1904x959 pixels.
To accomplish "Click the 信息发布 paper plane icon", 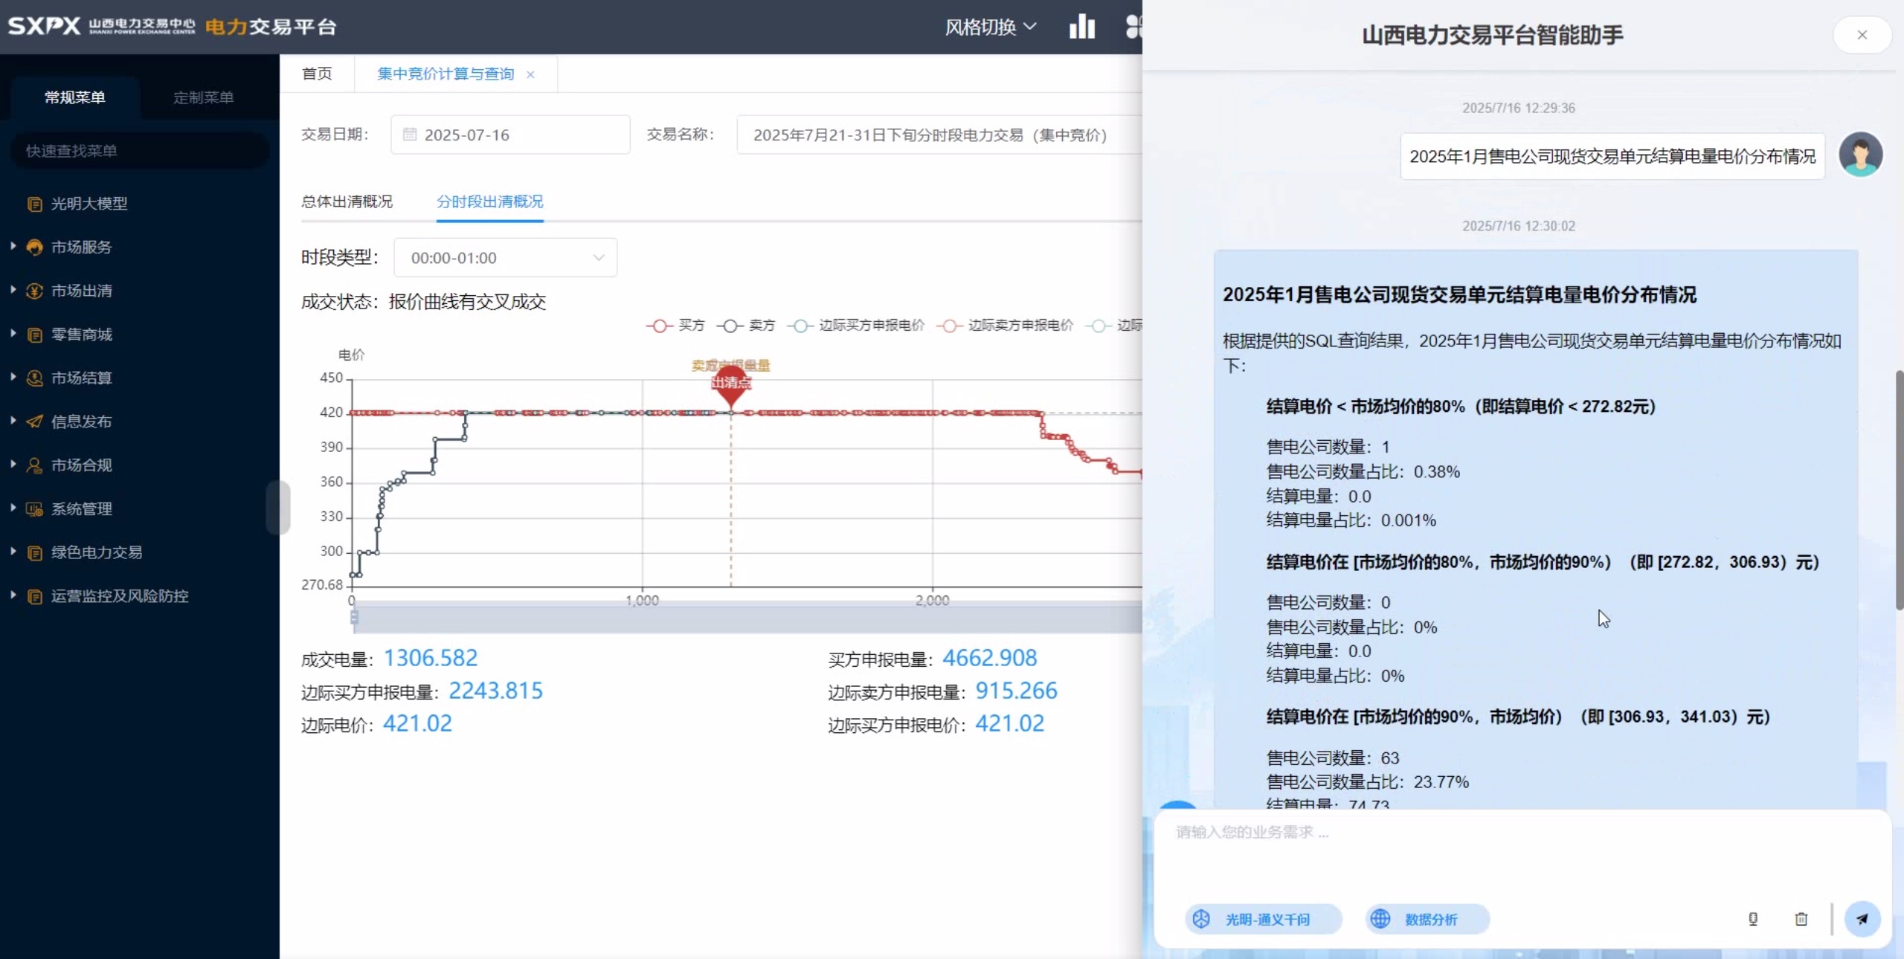I will pos(34,422).
